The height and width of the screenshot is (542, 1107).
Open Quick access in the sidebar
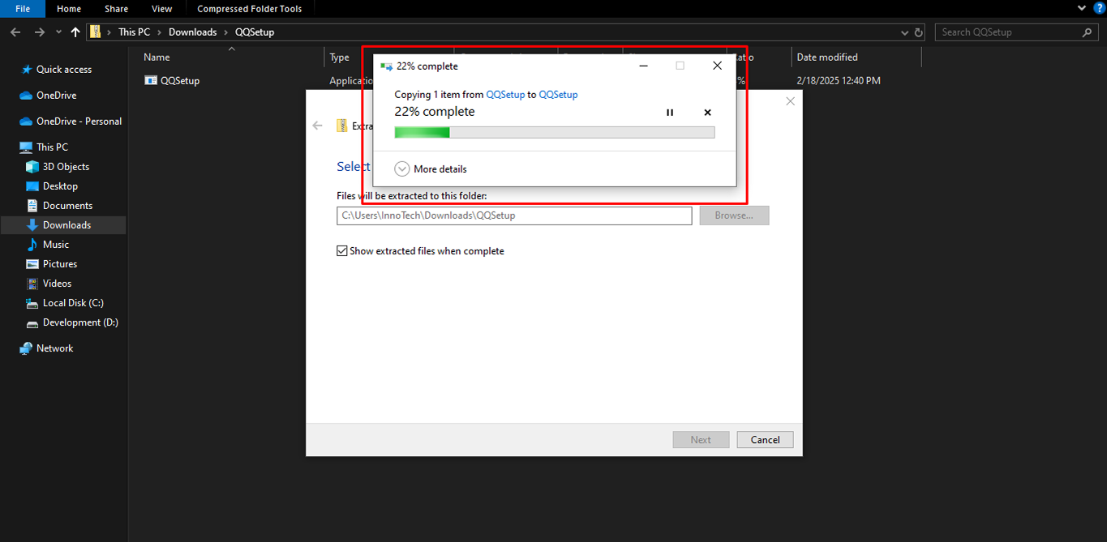point(64,70)
